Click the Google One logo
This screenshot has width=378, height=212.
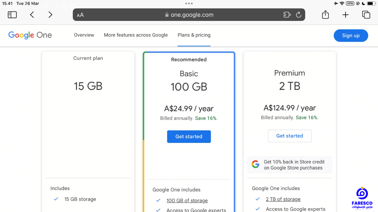pyautogui.click(x=30, y=35)
